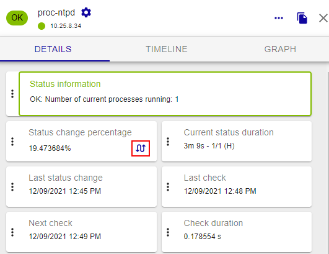Viewport: 329px width, 254px height.
Task: Click the Last status change drag handle
Action: [x=12, y=187]
